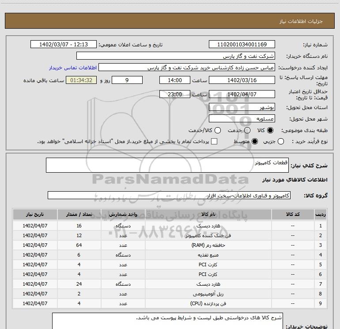Click the date cell in the منبع تغذیه row

pyautogui.click(x=35, y=255)
